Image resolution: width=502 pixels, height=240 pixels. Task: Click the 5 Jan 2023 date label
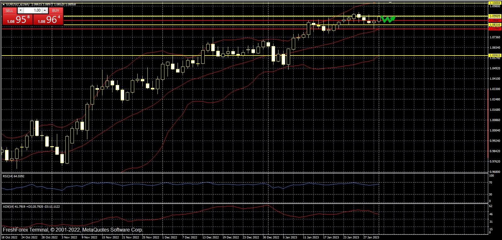point(290,237)
